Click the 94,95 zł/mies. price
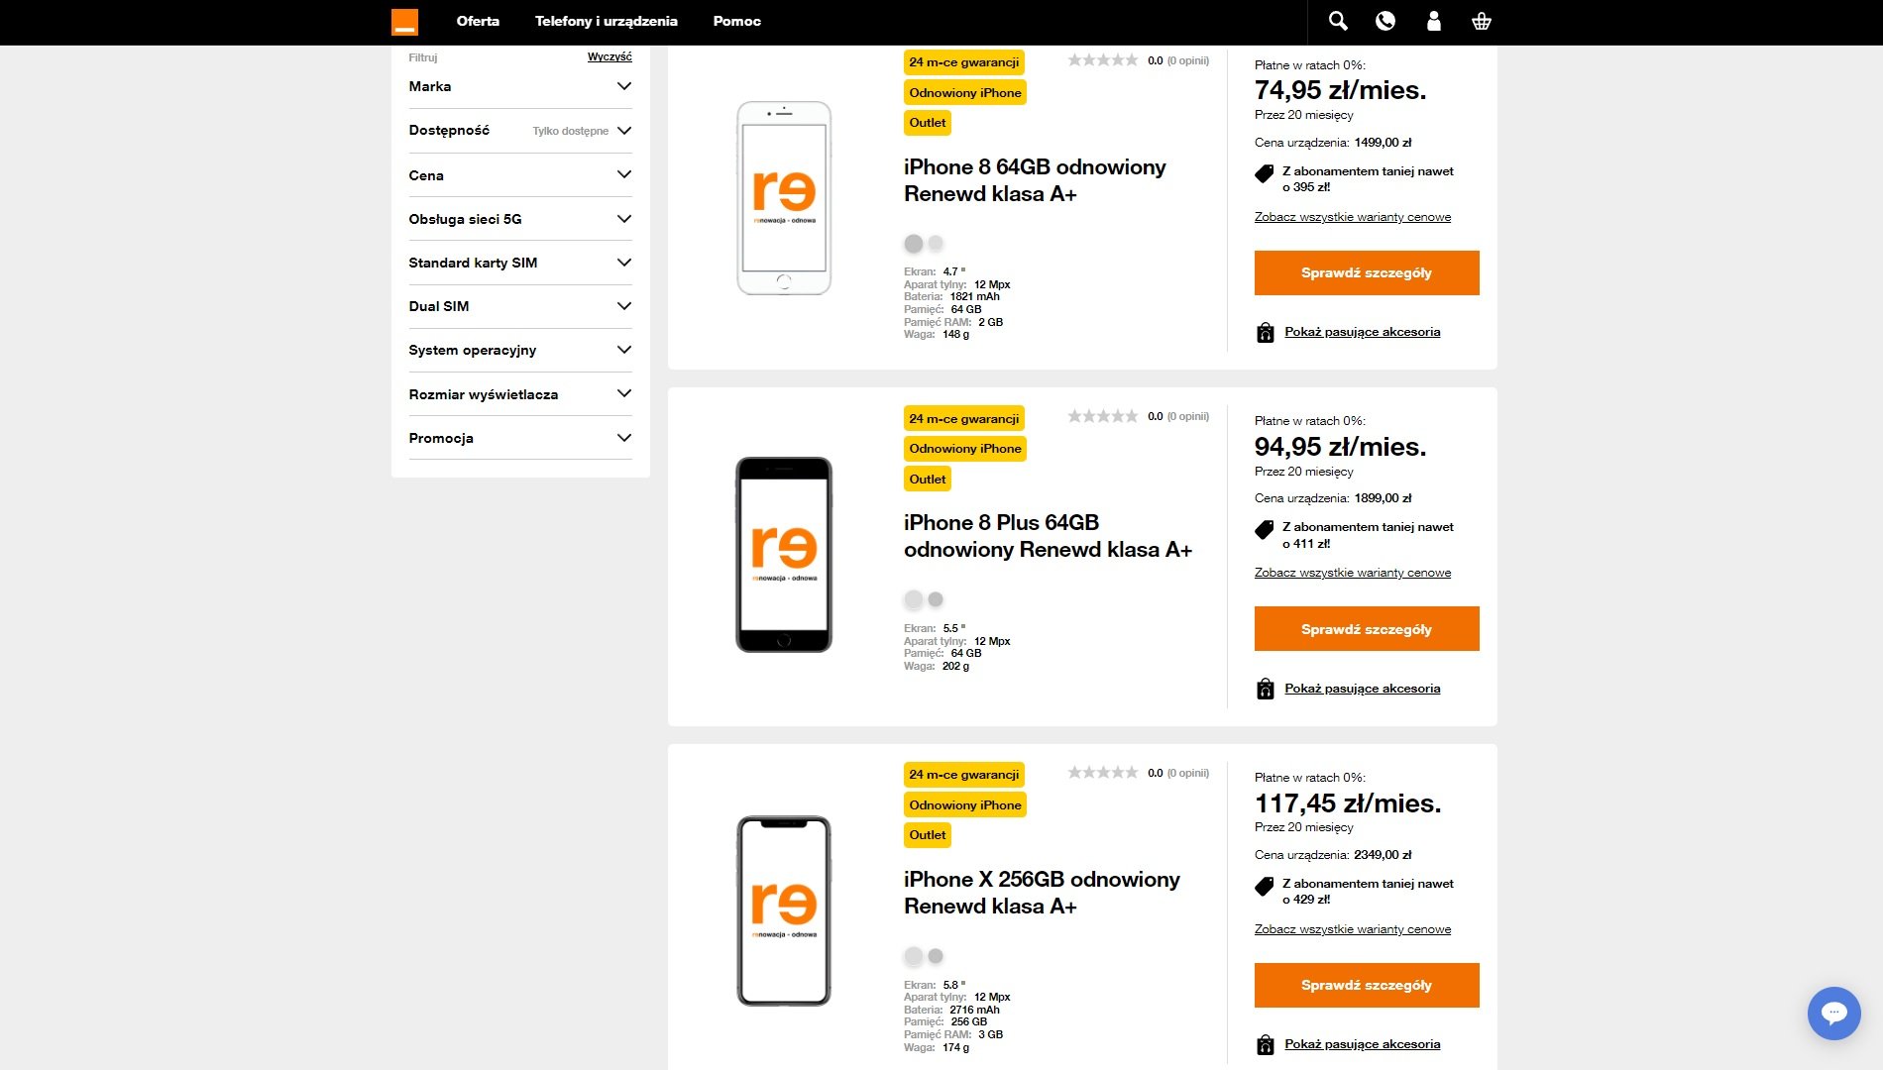The width and height of the screenshot is (1883, 1070). click(x=1341, y=447)
